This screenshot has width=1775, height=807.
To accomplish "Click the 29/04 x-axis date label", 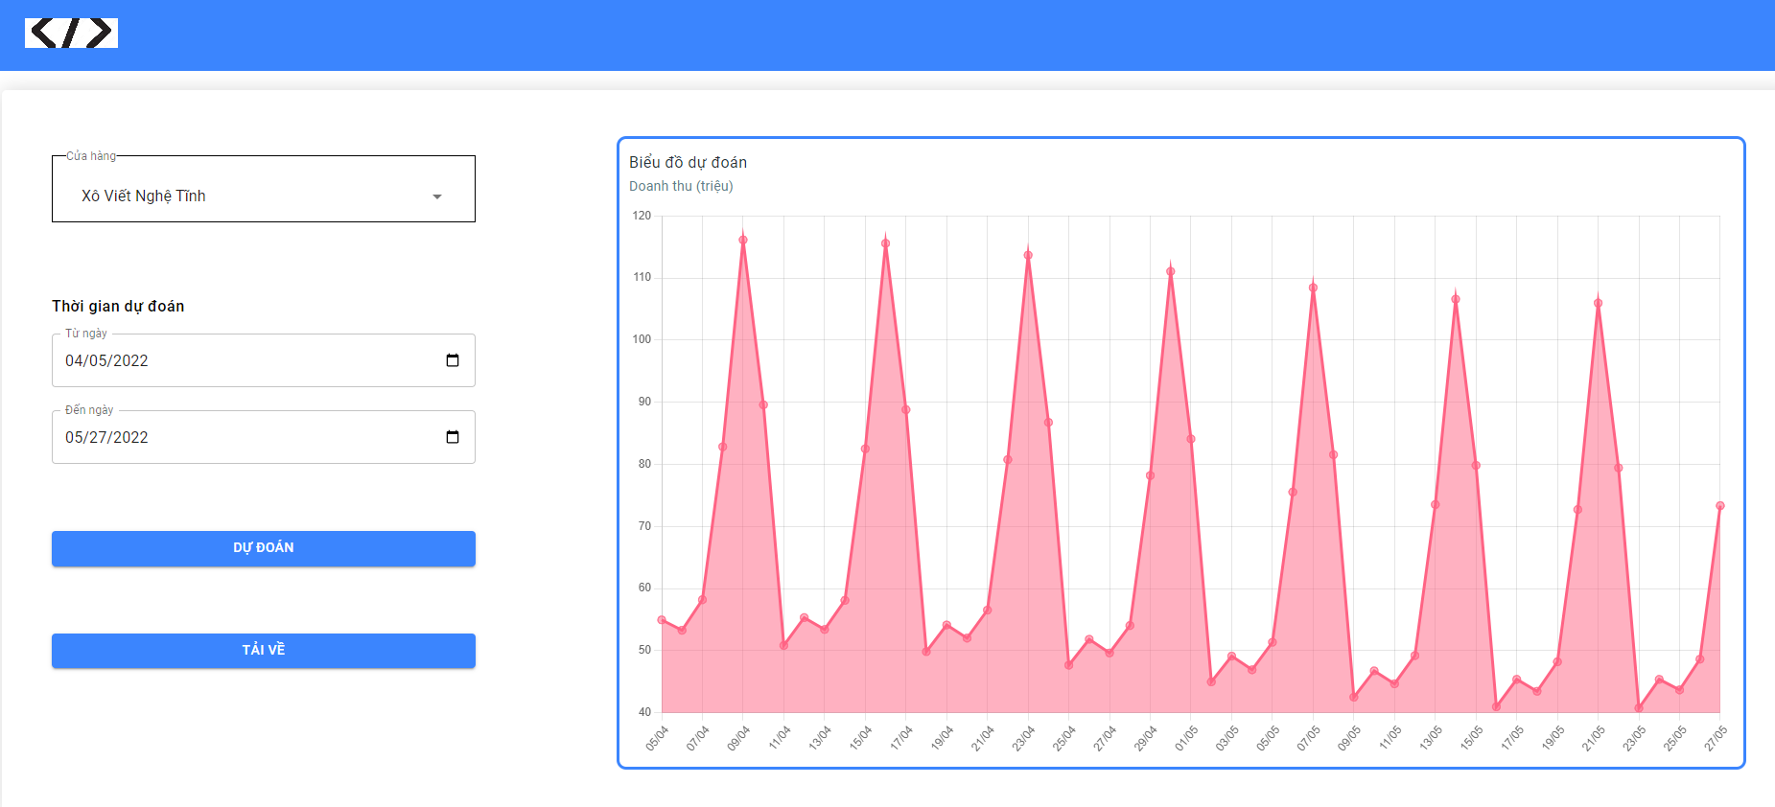I will (x=1145, y=737).
